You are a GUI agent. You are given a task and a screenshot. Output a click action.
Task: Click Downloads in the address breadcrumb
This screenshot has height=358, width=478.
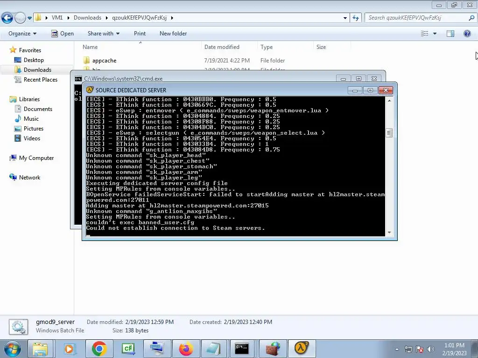pos(87,18)
